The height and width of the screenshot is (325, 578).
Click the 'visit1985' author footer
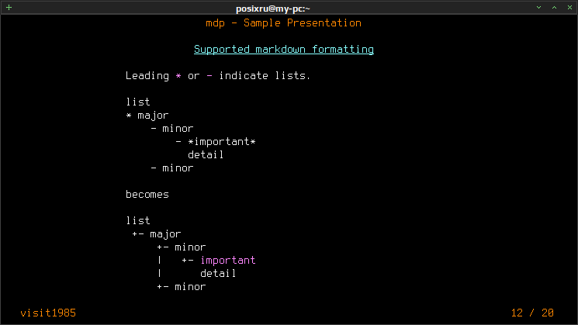coord(48,313)
